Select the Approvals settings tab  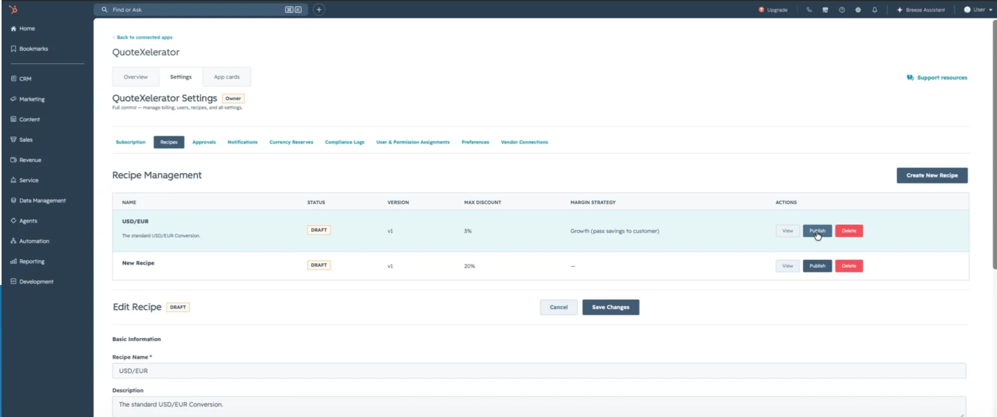pyautogui.click(x=204, y=142)
